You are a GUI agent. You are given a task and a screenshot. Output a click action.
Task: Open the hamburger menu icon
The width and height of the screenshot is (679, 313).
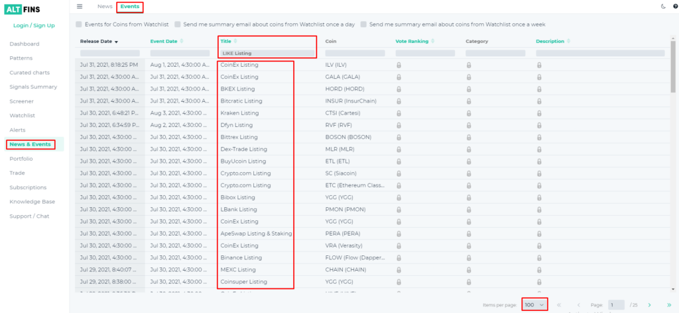click(80, 6)
